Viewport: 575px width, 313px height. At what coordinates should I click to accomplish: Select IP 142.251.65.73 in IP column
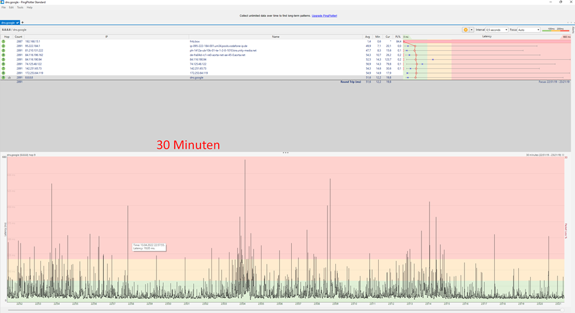click(33, 68)
